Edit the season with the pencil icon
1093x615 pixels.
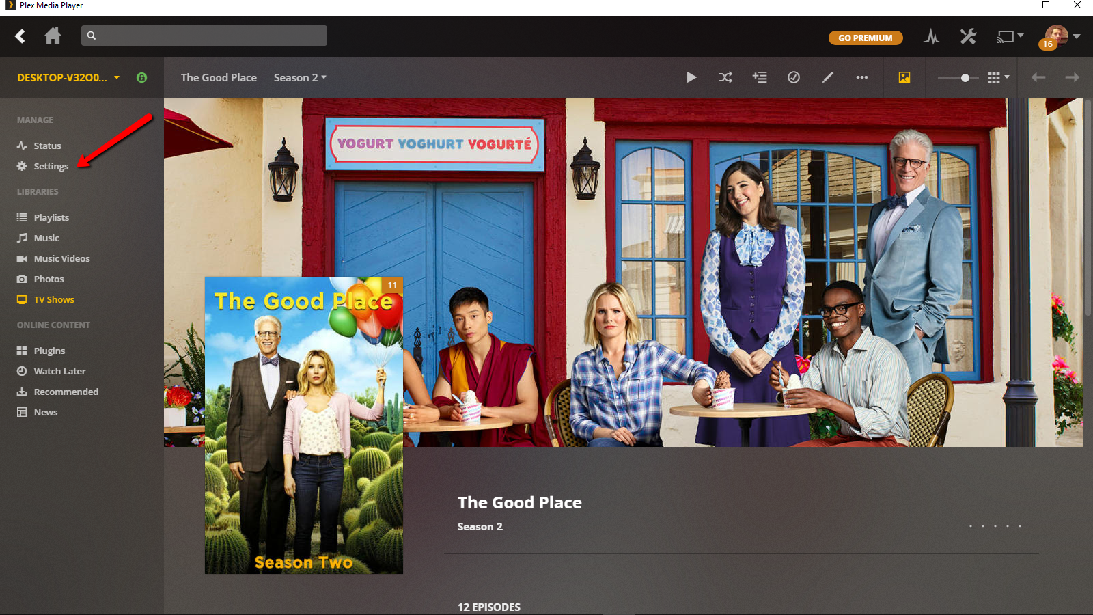tap(828, 77)
